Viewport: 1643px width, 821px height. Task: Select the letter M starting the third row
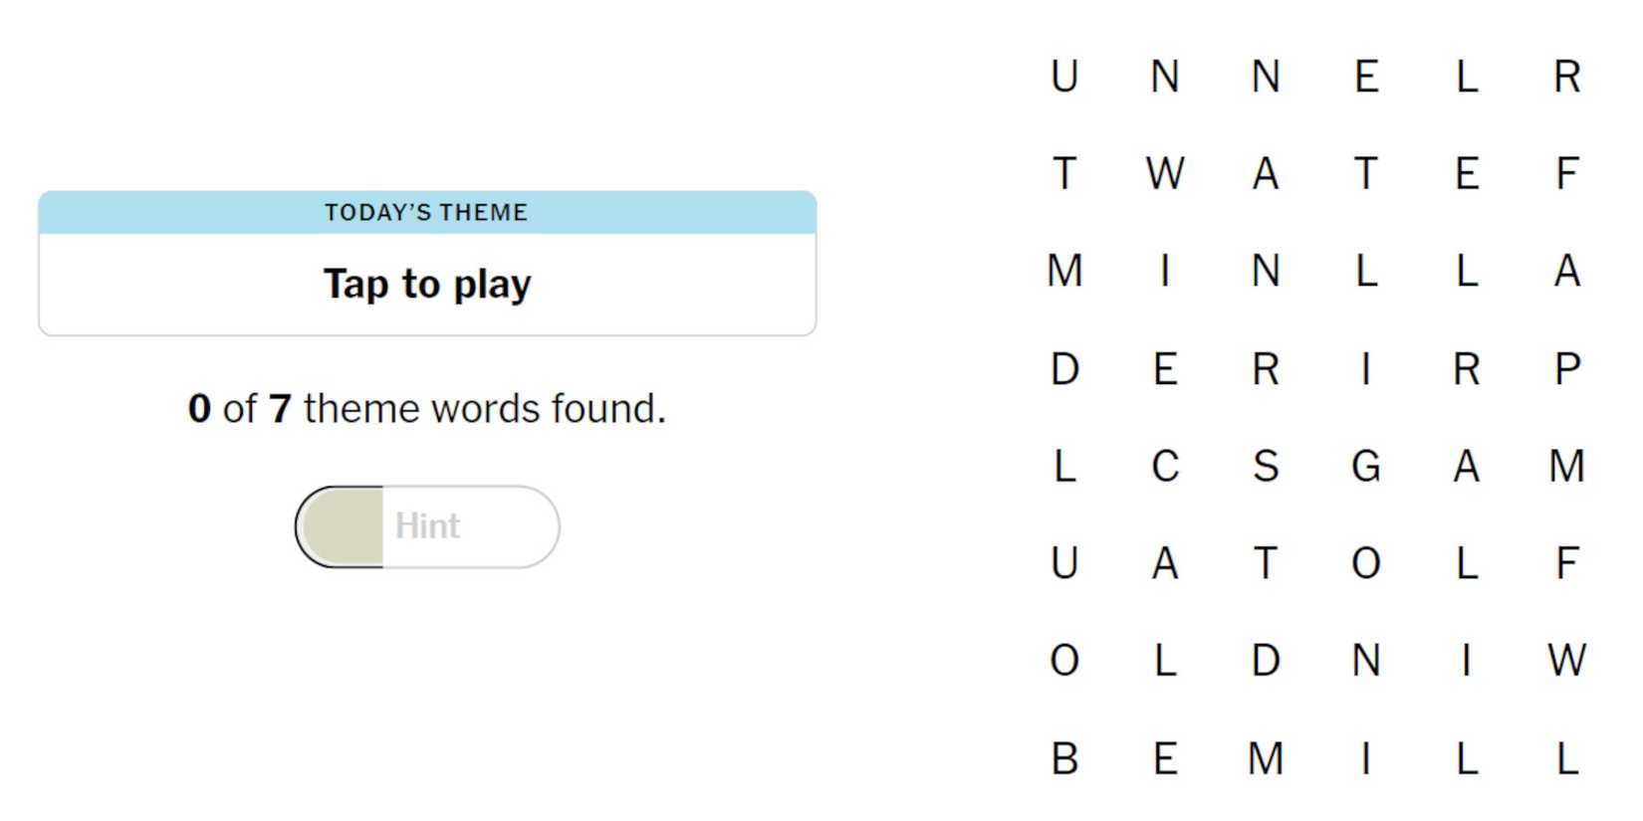coord(1063,273)
